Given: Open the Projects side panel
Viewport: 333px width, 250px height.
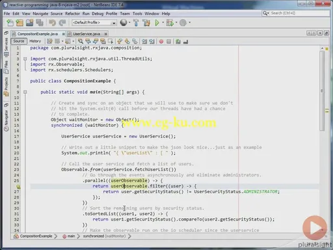Looking at the screenshot, I should (x=6, y=87).
